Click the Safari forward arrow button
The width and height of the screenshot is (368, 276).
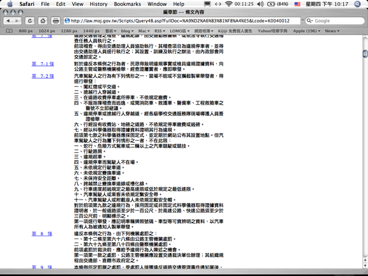pos(17,21)
